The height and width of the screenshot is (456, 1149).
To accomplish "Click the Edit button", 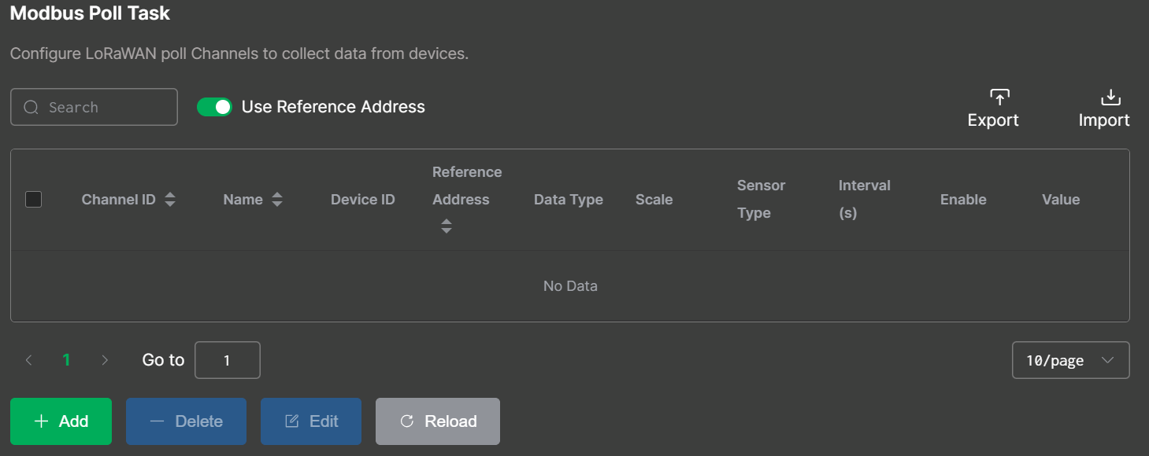I will pyautogui.click(x=311, y=421).
